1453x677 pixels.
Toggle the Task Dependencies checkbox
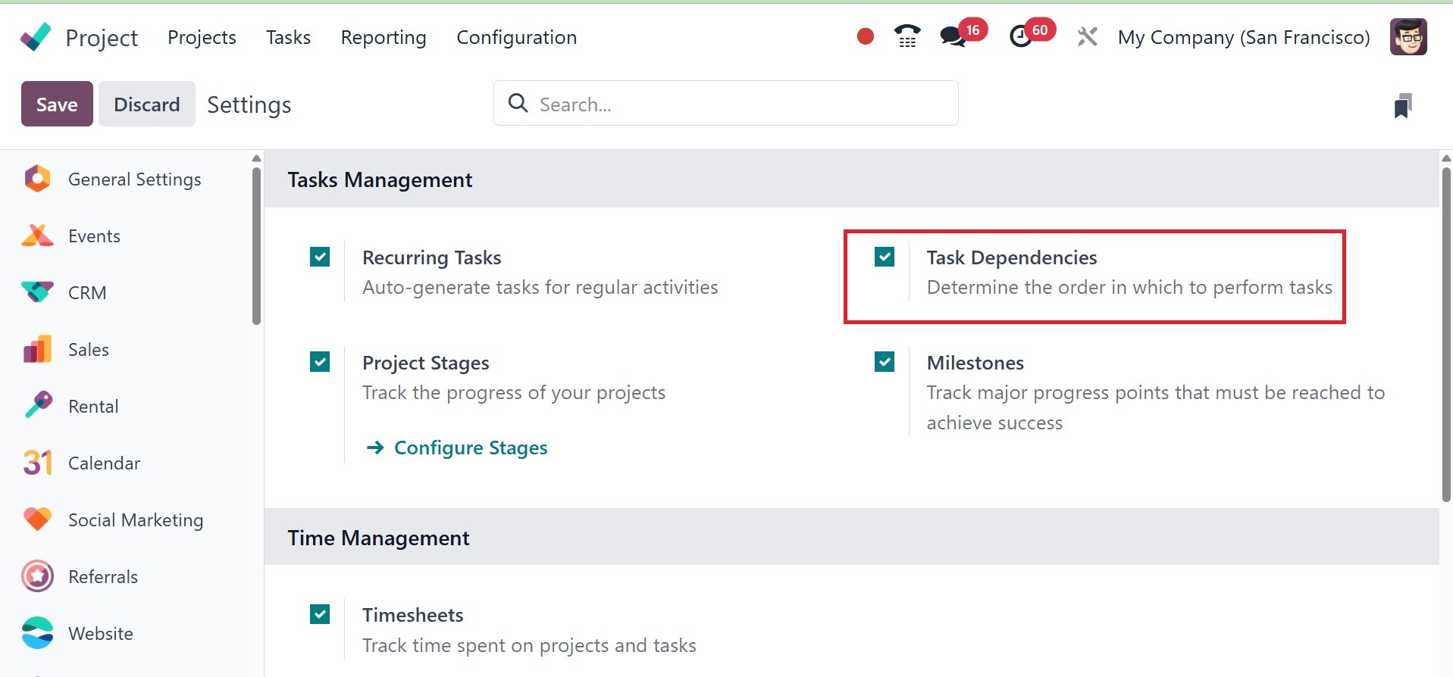tap(884, 257)
